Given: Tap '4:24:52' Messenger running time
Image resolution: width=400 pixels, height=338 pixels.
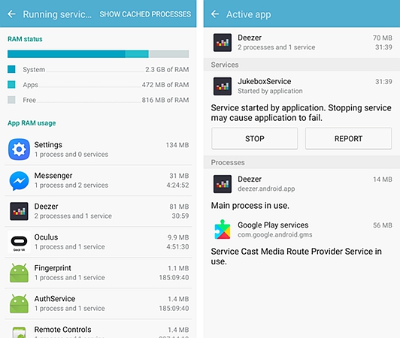Looking at the screenshot, I should pyautogui.click(x=177, y=185).
